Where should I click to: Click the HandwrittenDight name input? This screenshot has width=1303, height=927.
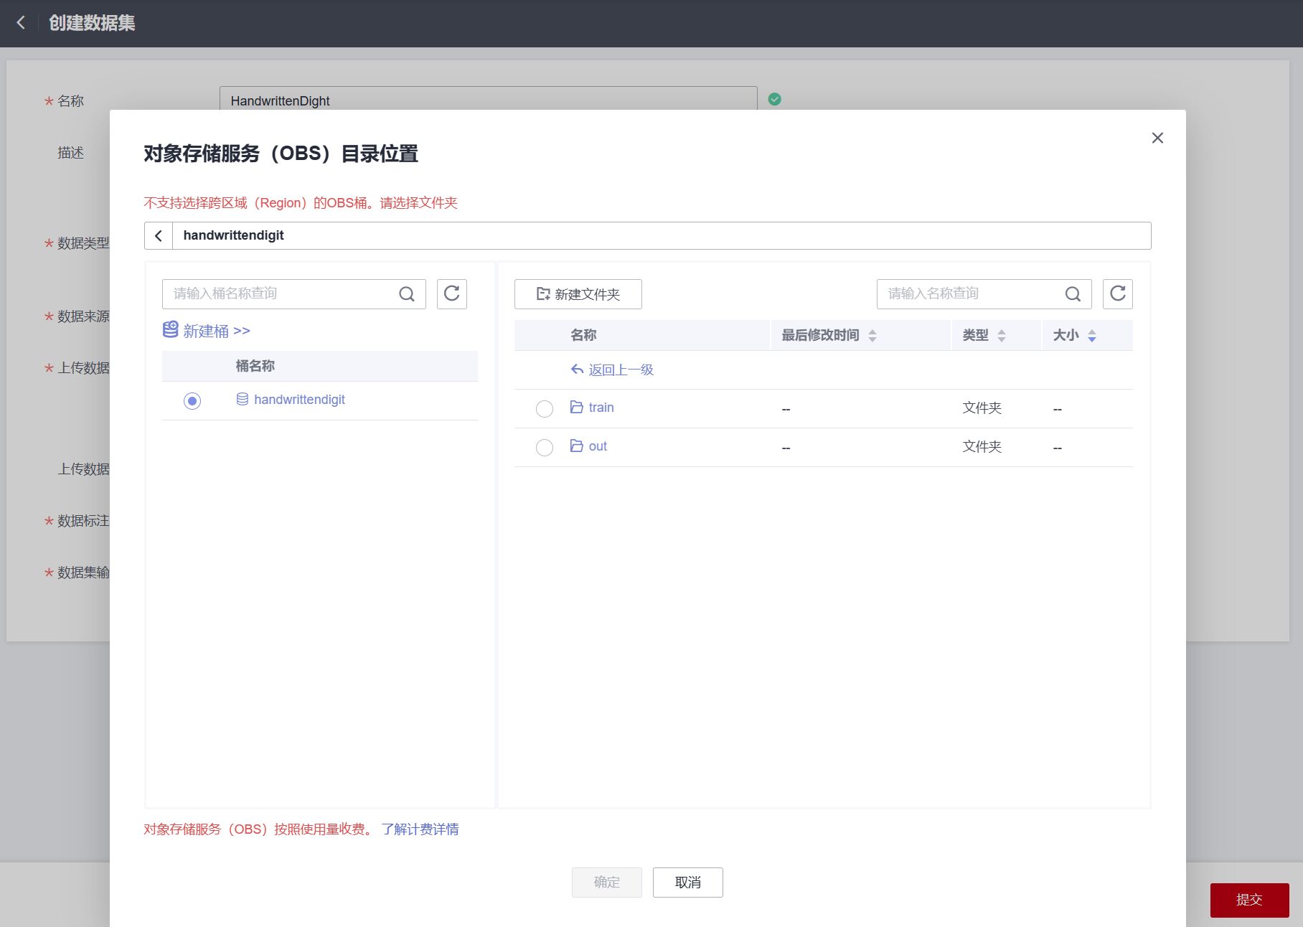488,99
